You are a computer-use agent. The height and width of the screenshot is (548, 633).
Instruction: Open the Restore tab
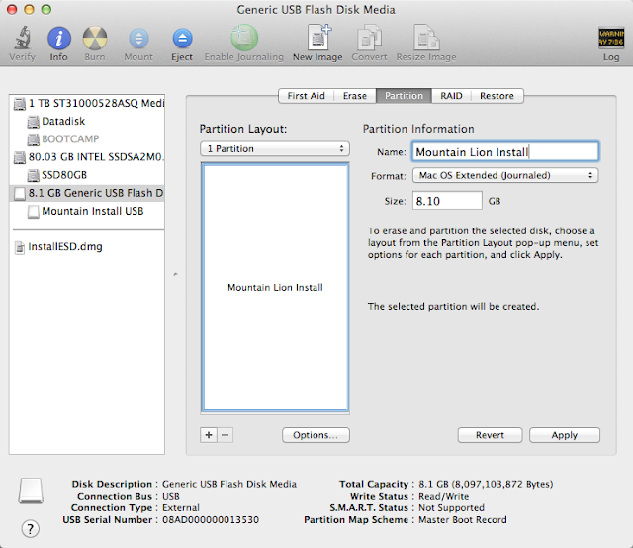(497, 96)
